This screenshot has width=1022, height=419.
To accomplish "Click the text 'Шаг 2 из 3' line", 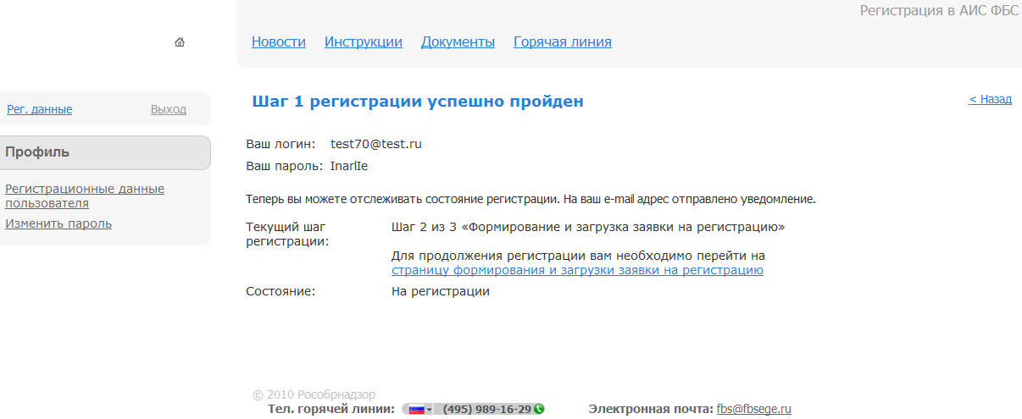I will [x=588, y=228].
